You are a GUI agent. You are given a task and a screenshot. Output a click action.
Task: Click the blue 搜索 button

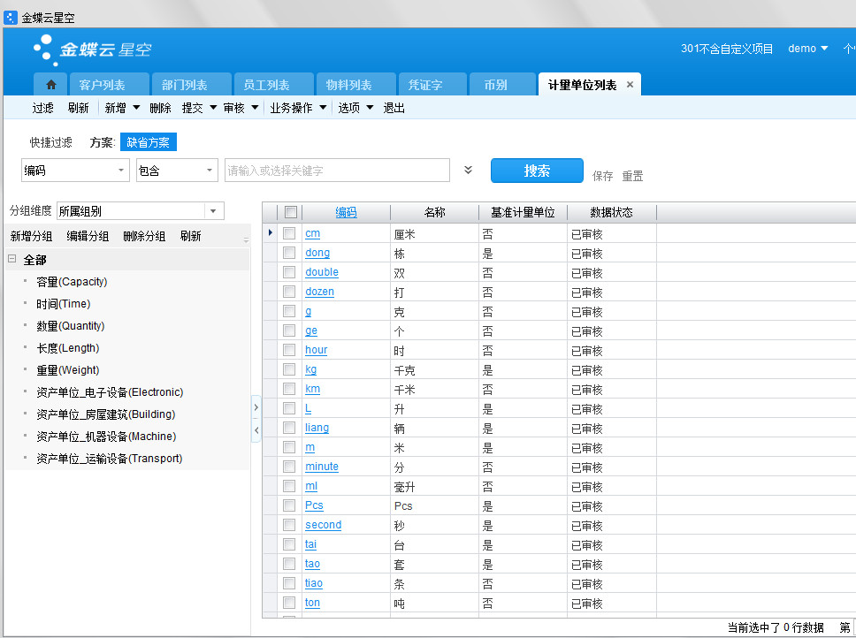click(537, 171)
